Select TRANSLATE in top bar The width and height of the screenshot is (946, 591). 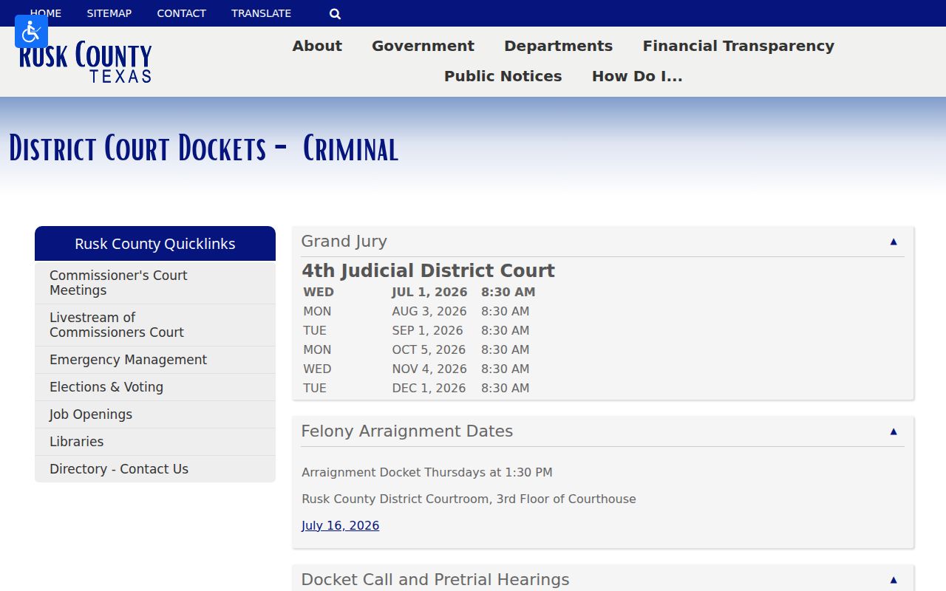click(261, 13)
